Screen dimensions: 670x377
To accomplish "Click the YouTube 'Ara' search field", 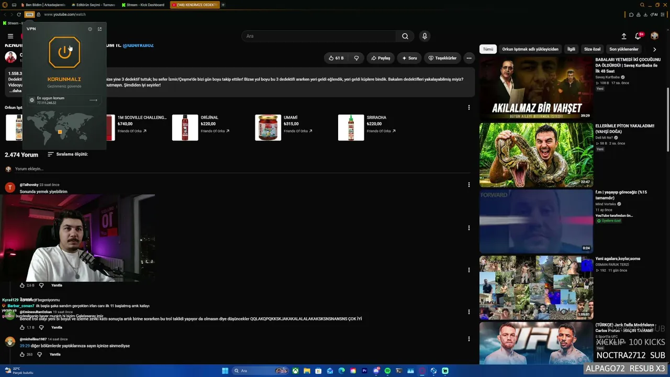I will pos(319,36).
